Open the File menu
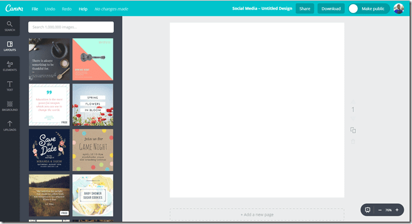 pos(35,9)
